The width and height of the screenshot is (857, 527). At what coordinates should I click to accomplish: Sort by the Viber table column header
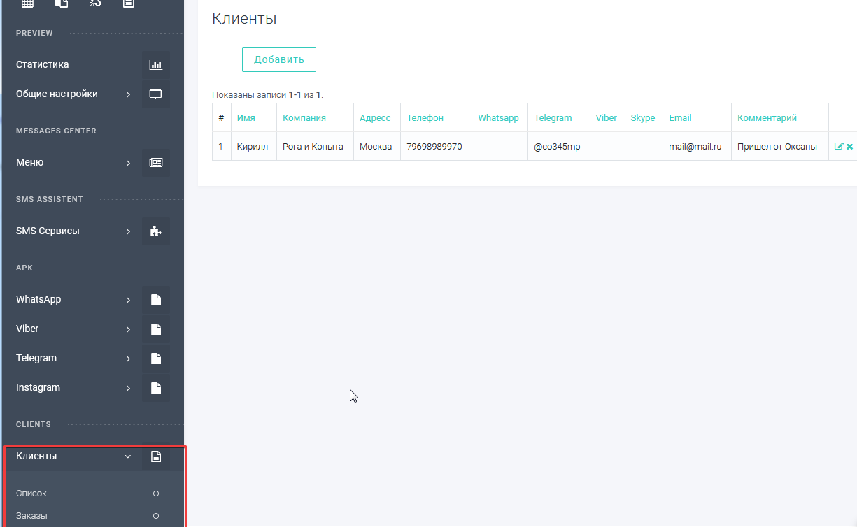607,118
